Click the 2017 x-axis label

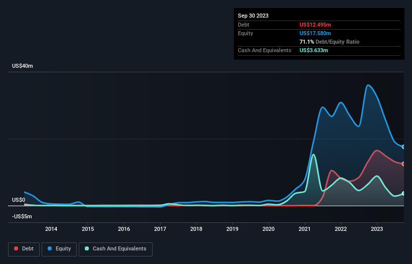point(160,229)
